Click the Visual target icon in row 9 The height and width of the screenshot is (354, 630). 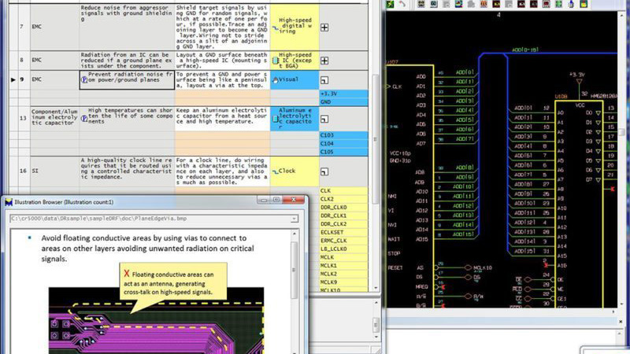(x=275, y=79)
